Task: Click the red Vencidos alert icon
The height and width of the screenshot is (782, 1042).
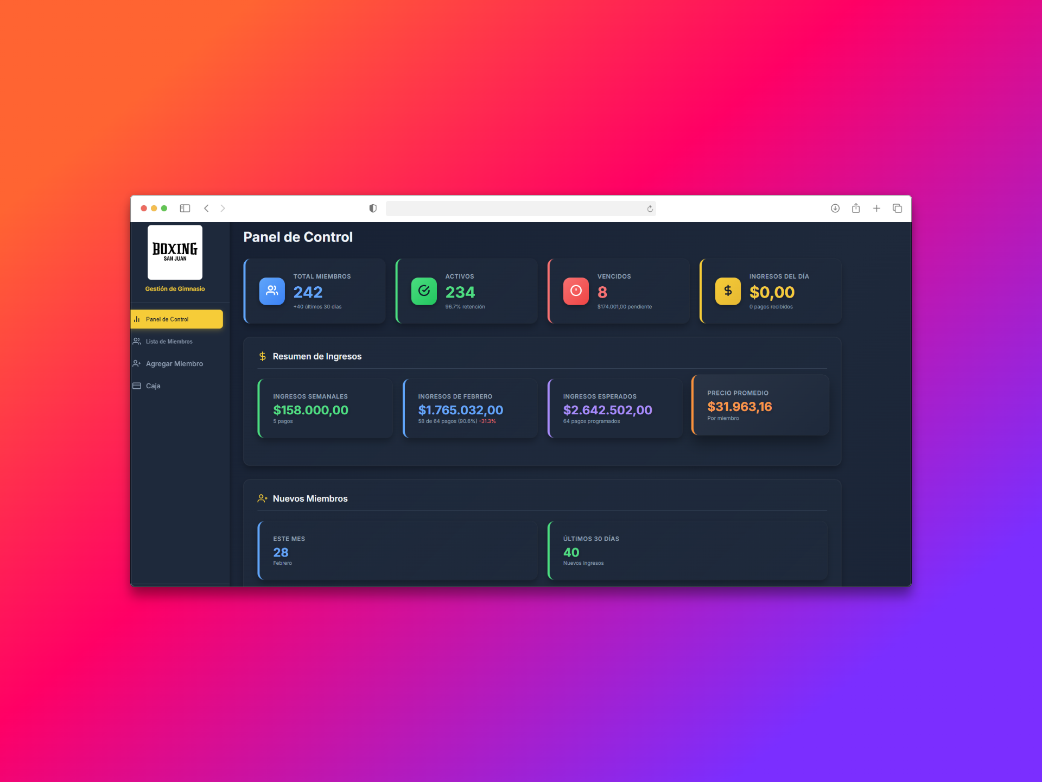Action: (576, 291)
